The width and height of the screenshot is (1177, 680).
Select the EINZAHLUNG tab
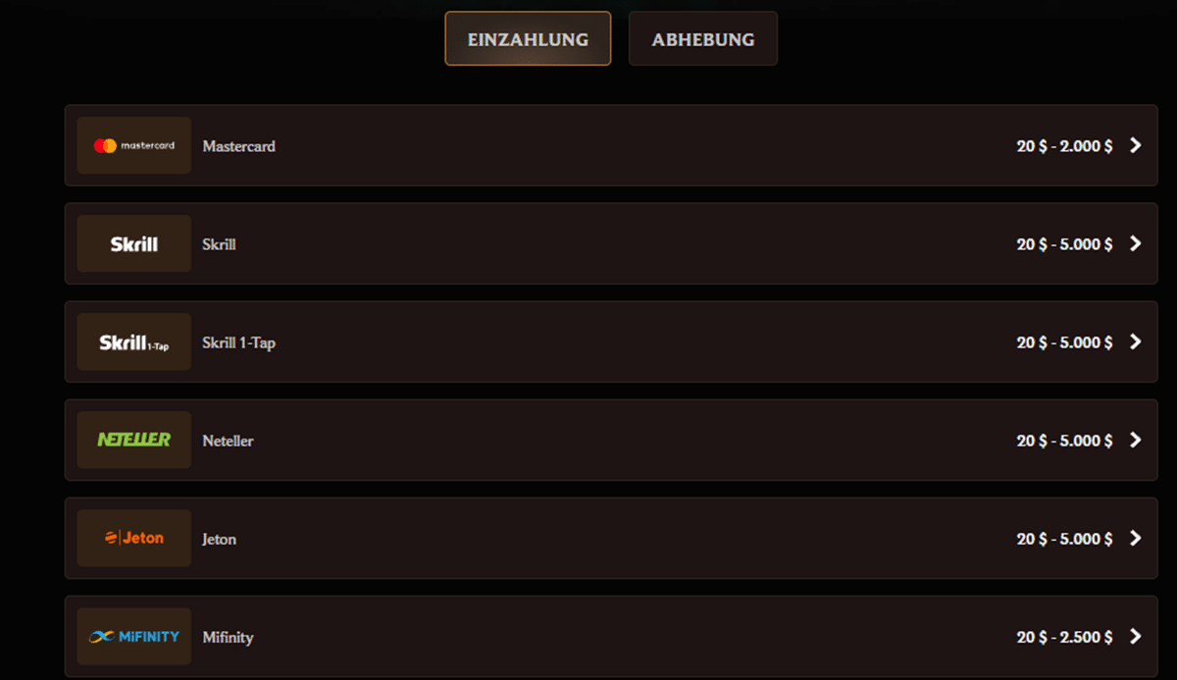click(x=528, y=38)
